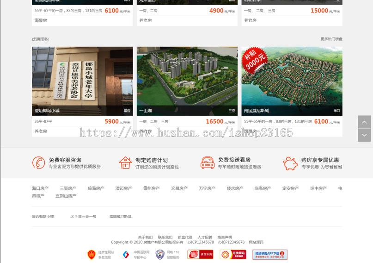Screen dimensions: 373x263
Task: Click the 陵水房产 link
Action: [235, 188]
